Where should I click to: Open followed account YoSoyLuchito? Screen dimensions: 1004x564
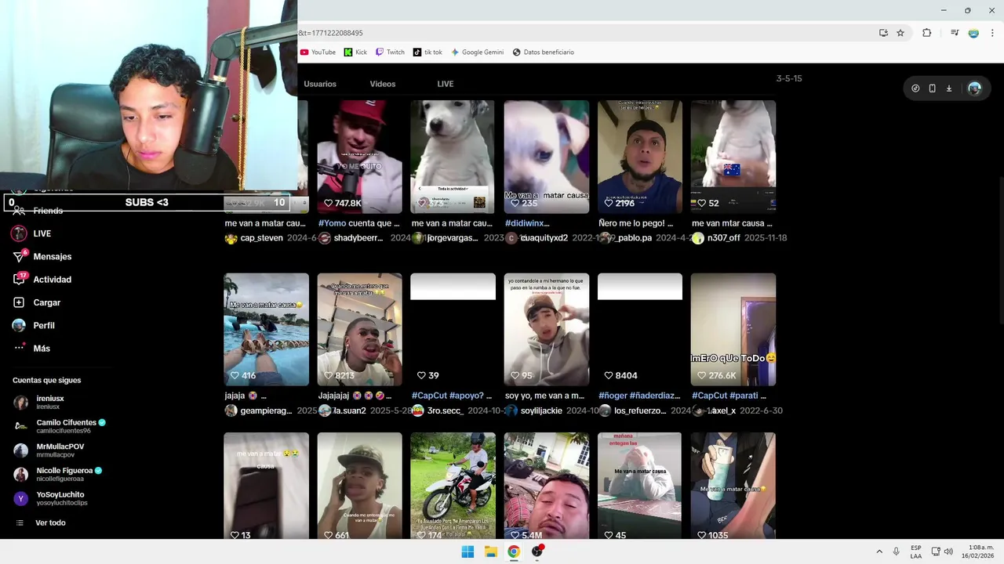click(x=50, y=499)
